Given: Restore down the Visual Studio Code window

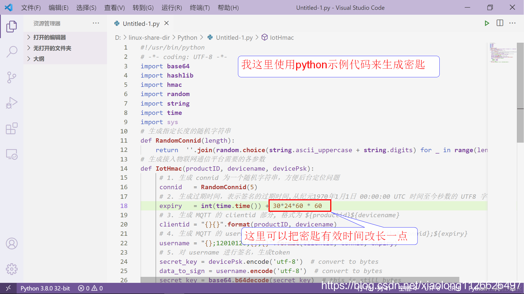Looking at the screenshot, I should [x=490, y=7].
